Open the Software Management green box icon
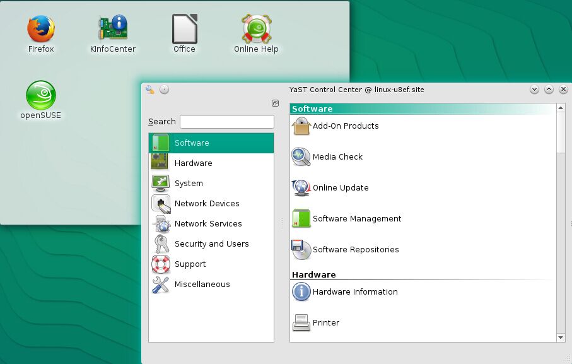The width and height of the screenshot is (572, 364). coord(301,218)
